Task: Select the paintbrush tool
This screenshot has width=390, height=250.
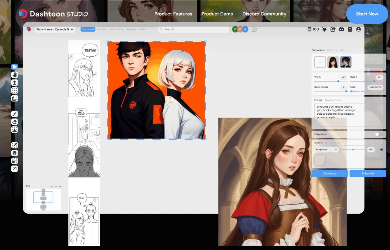Action: 15,114
